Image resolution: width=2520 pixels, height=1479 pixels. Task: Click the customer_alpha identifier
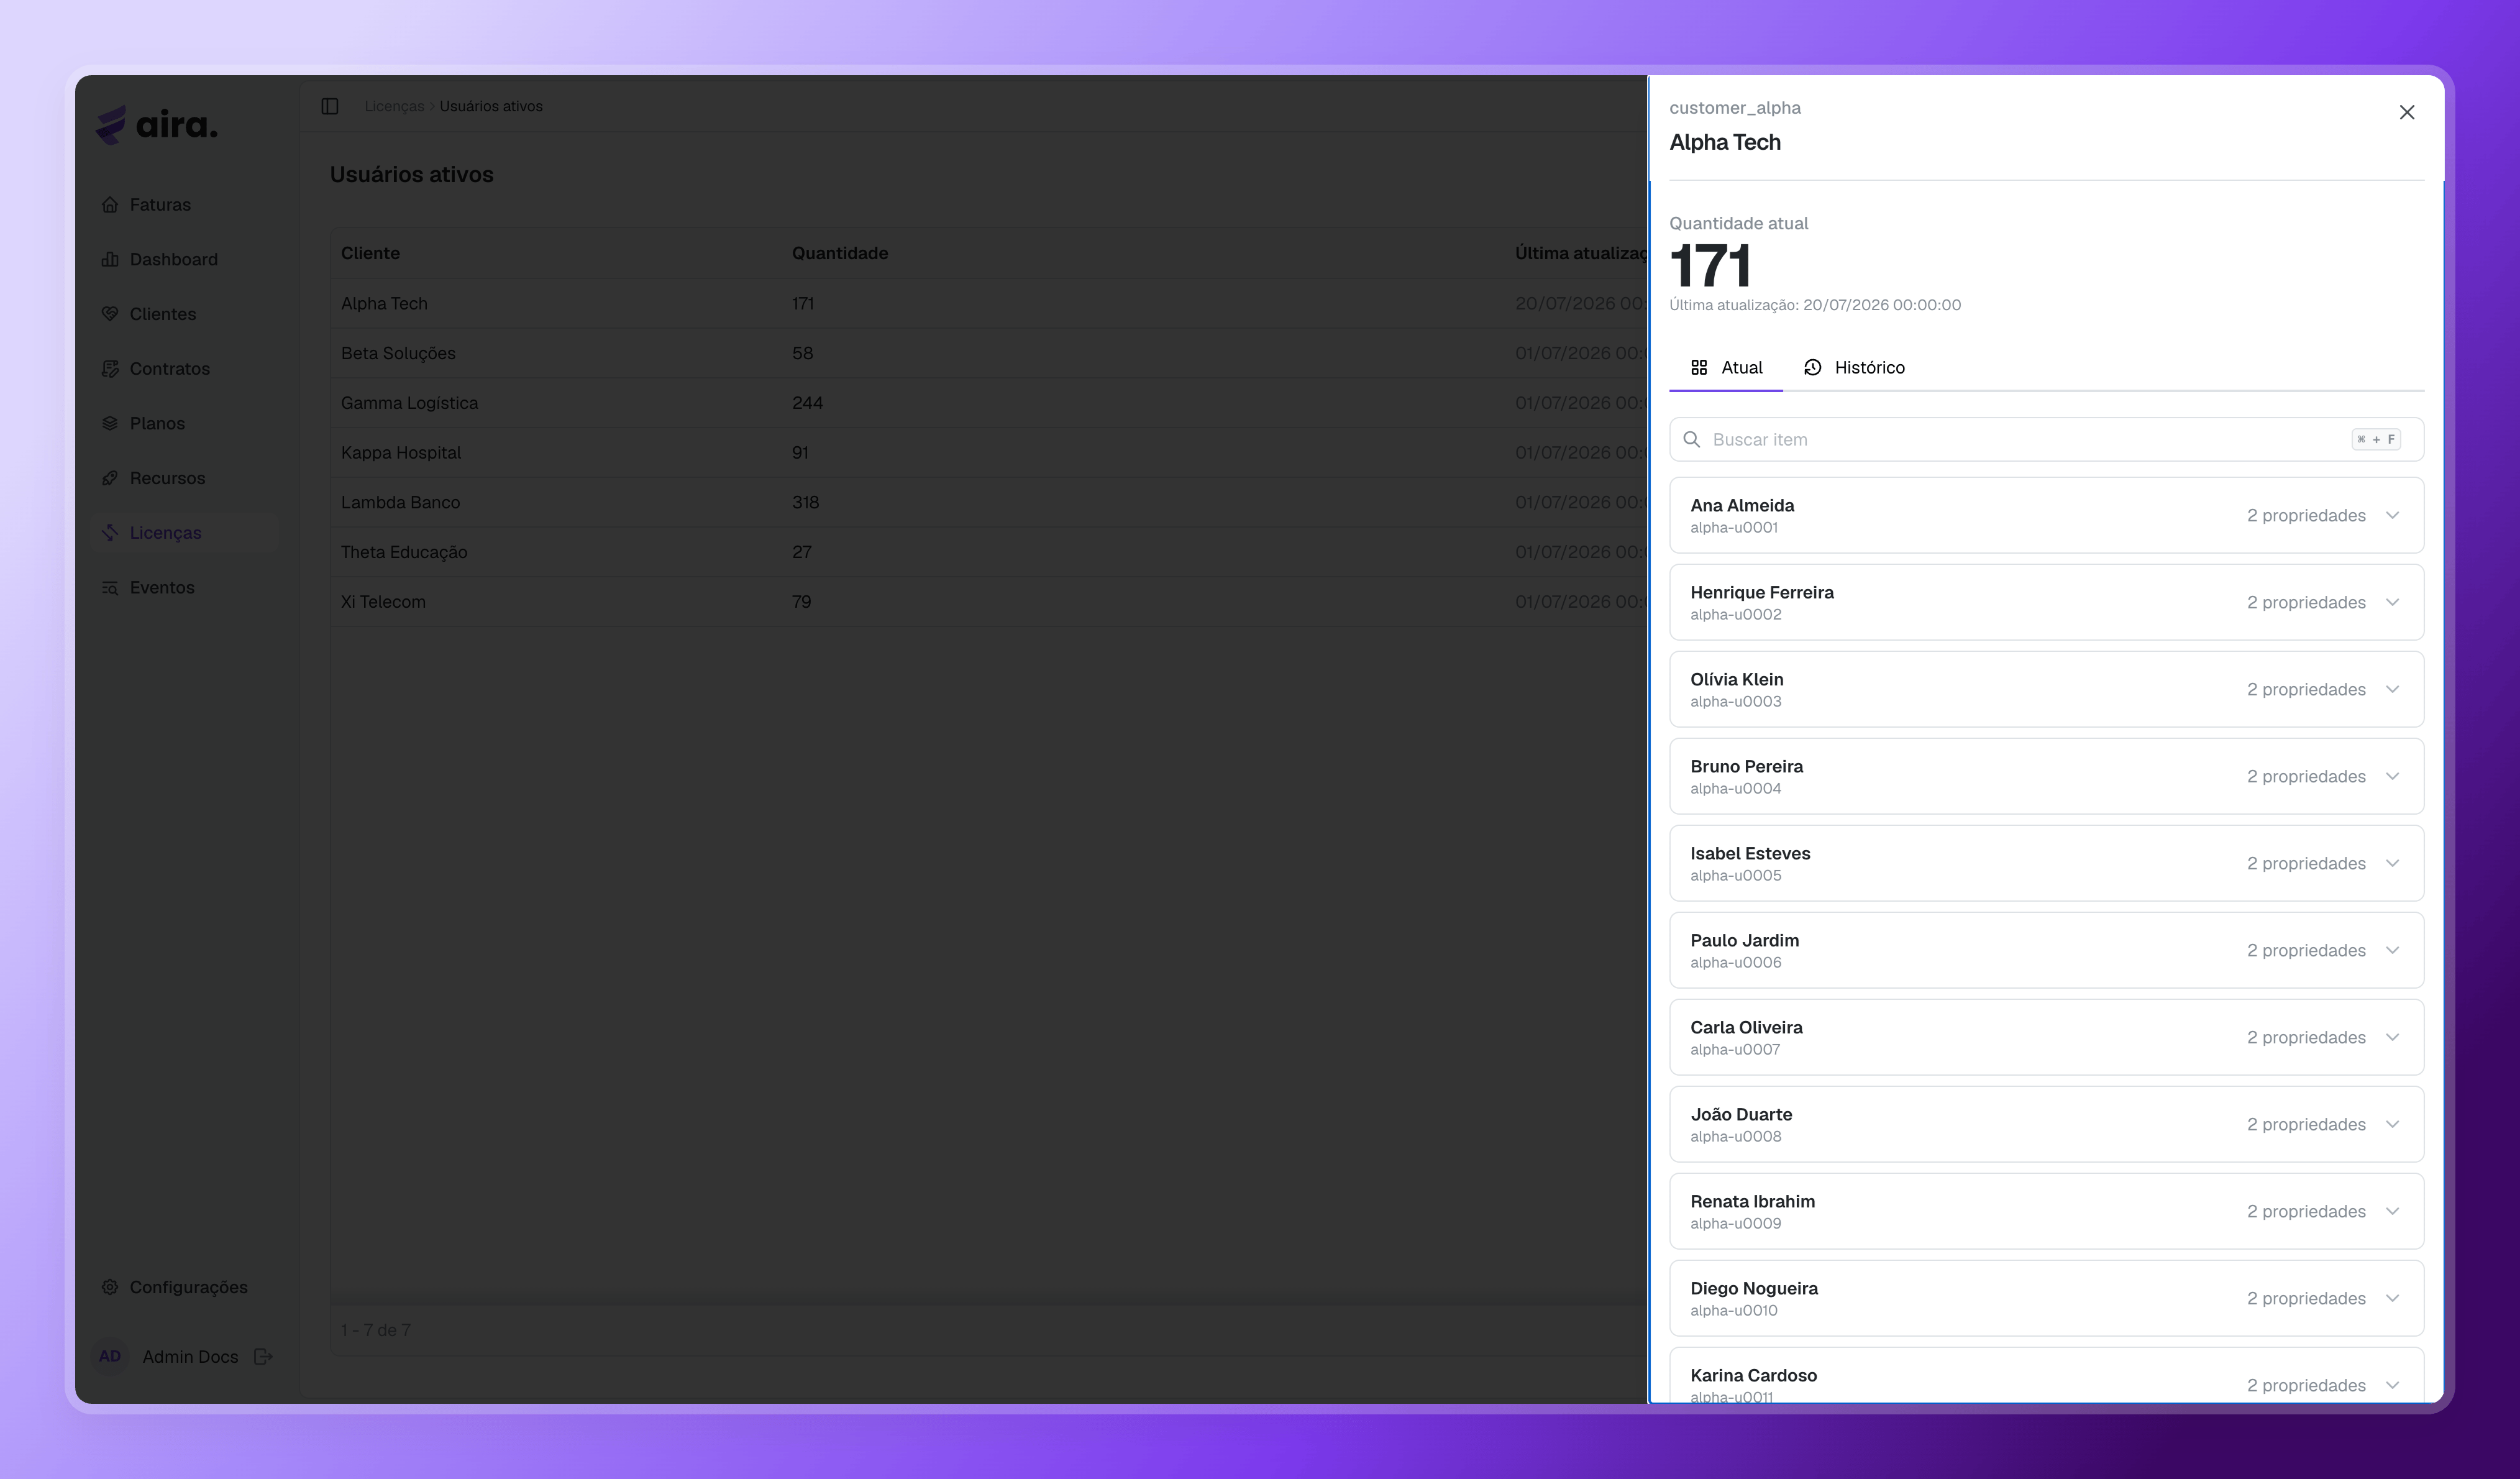point(1735,108)
